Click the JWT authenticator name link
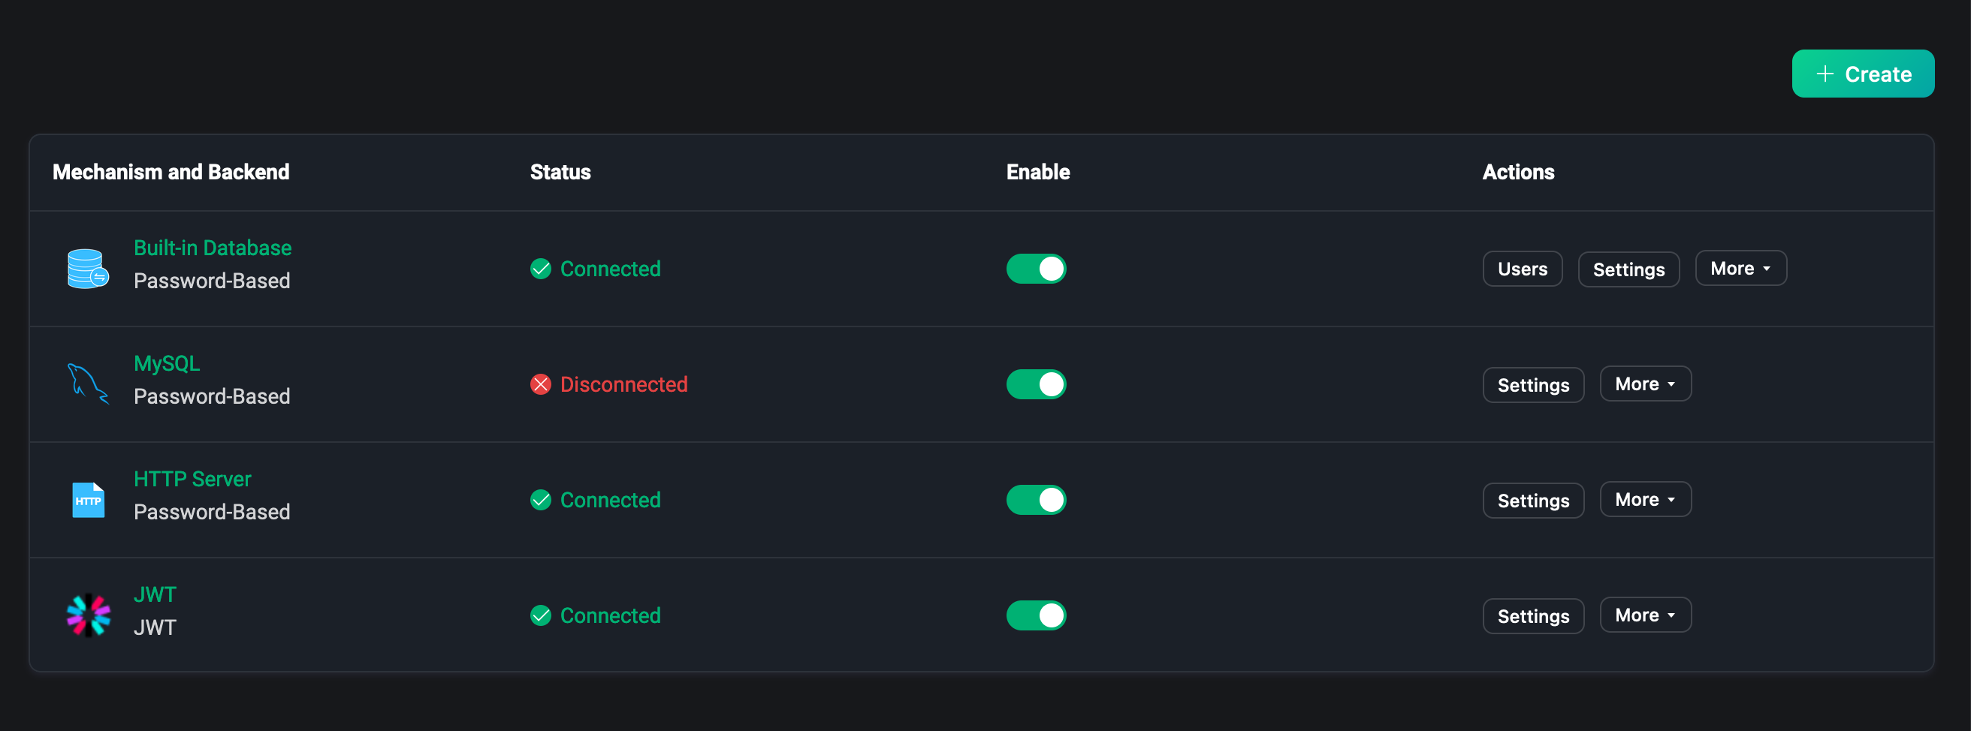Screen dimensions: 1971x731 click(155, 594)
